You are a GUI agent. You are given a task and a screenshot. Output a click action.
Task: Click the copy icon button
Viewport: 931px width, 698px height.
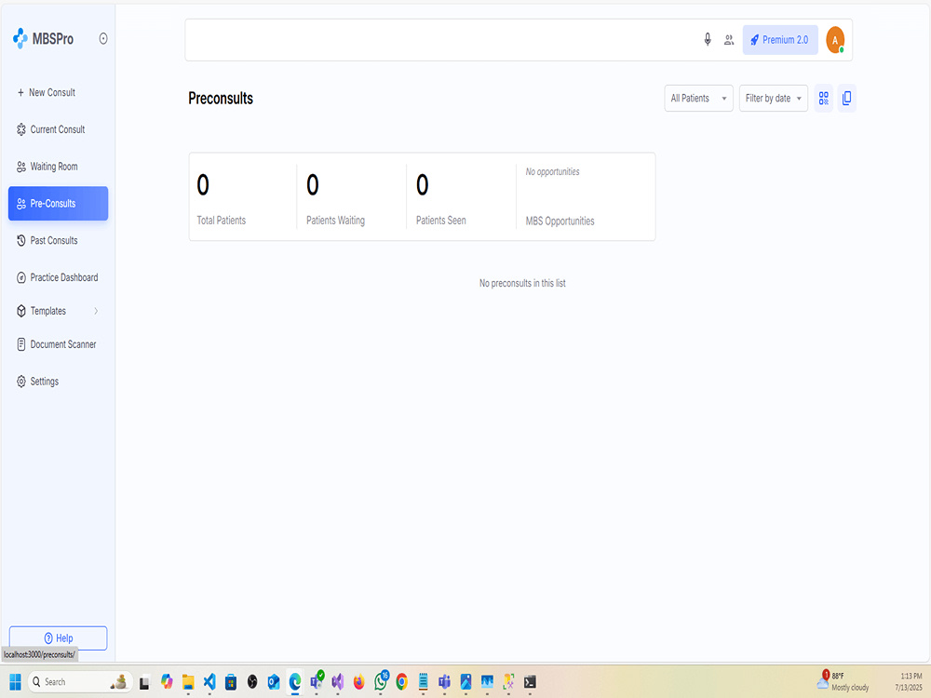coord(846,99)
